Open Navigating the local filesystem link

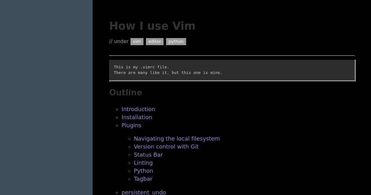pyautogui.click(x=177, y=139)
